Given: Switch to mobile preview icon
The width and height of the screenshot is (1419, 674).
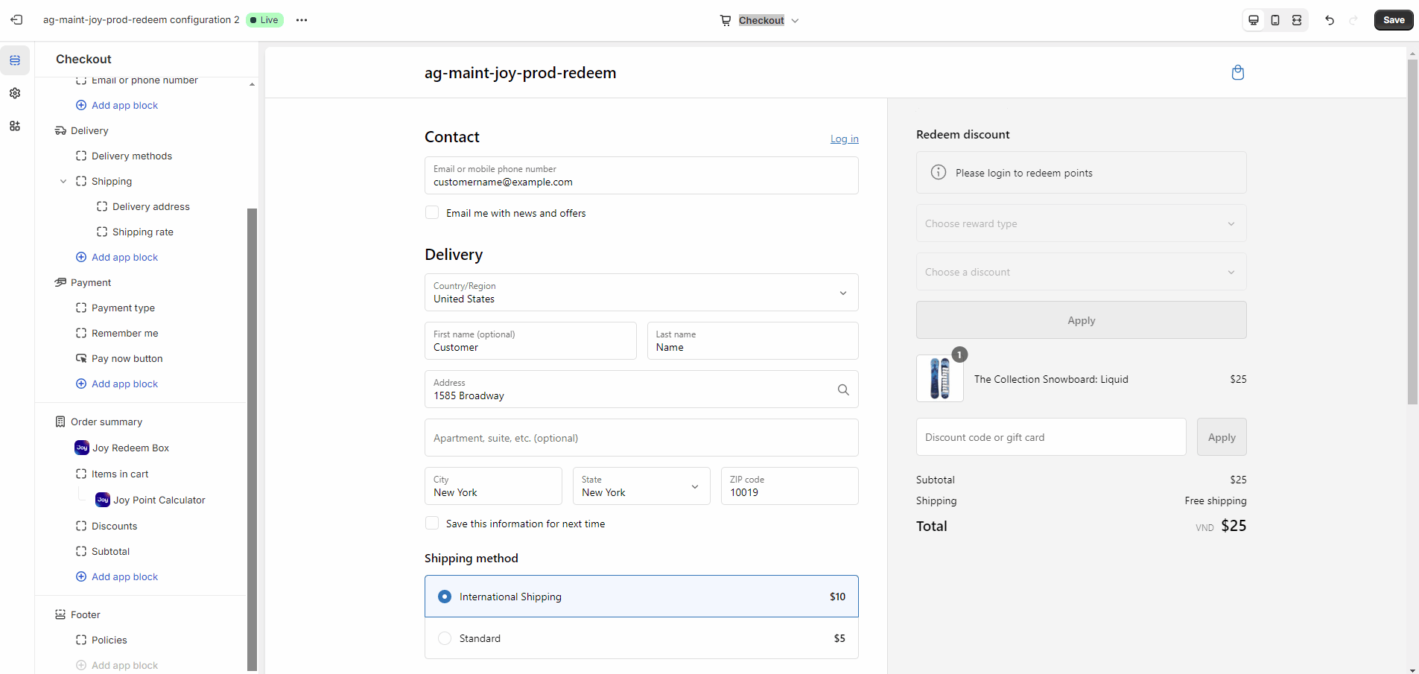Looking at the screenshot, I should [1275, 20].
